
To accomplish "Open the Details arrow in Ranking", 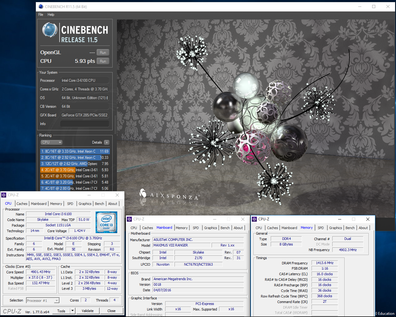I will coord(107,142).
